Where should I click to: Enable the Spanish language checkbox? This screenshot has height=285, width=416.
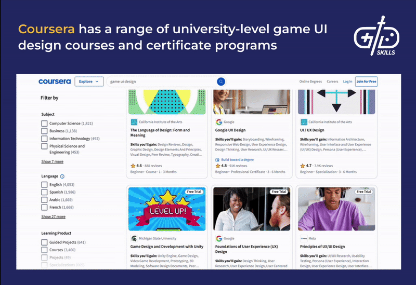44,192
